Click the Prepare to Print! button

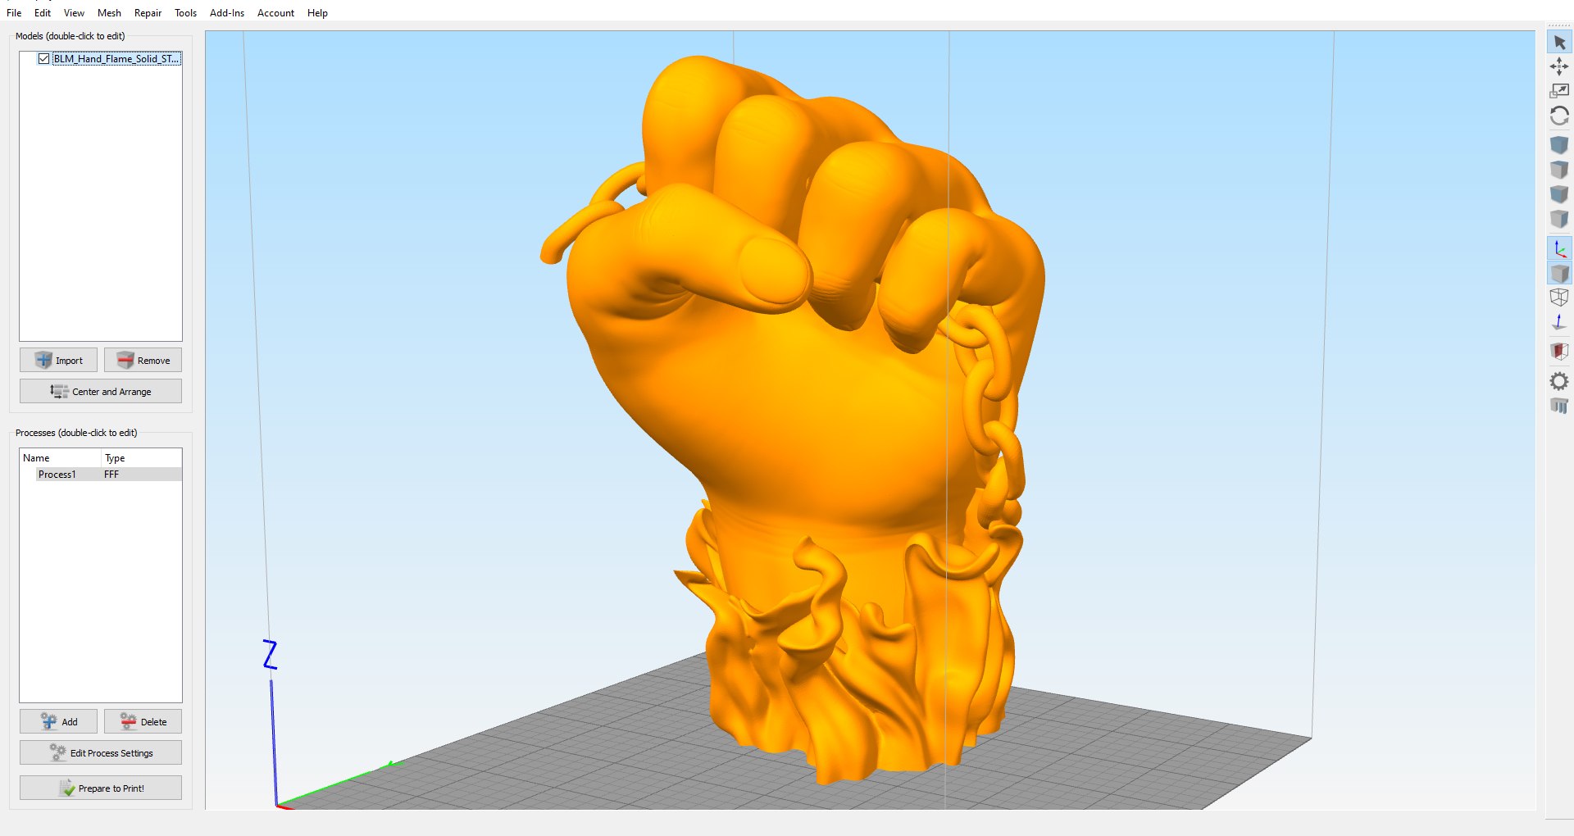coord(101,788)
